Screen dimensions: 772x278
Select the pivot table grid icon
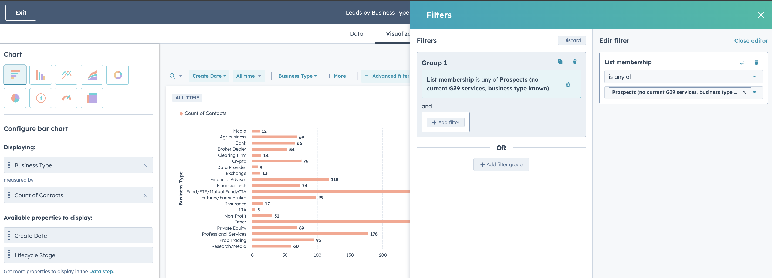coord(92,98)
